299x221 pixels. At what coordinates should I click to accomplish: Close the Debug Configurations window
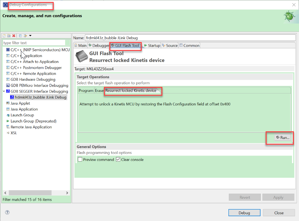[294, 5]
